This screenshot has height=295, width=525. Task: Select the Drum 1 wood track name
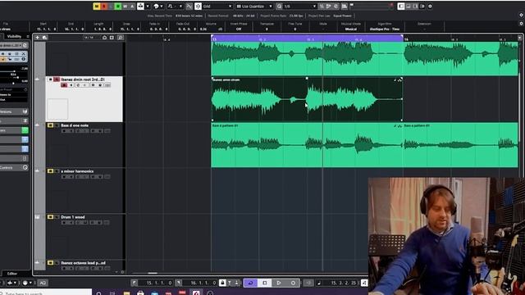tap(73, 217)
